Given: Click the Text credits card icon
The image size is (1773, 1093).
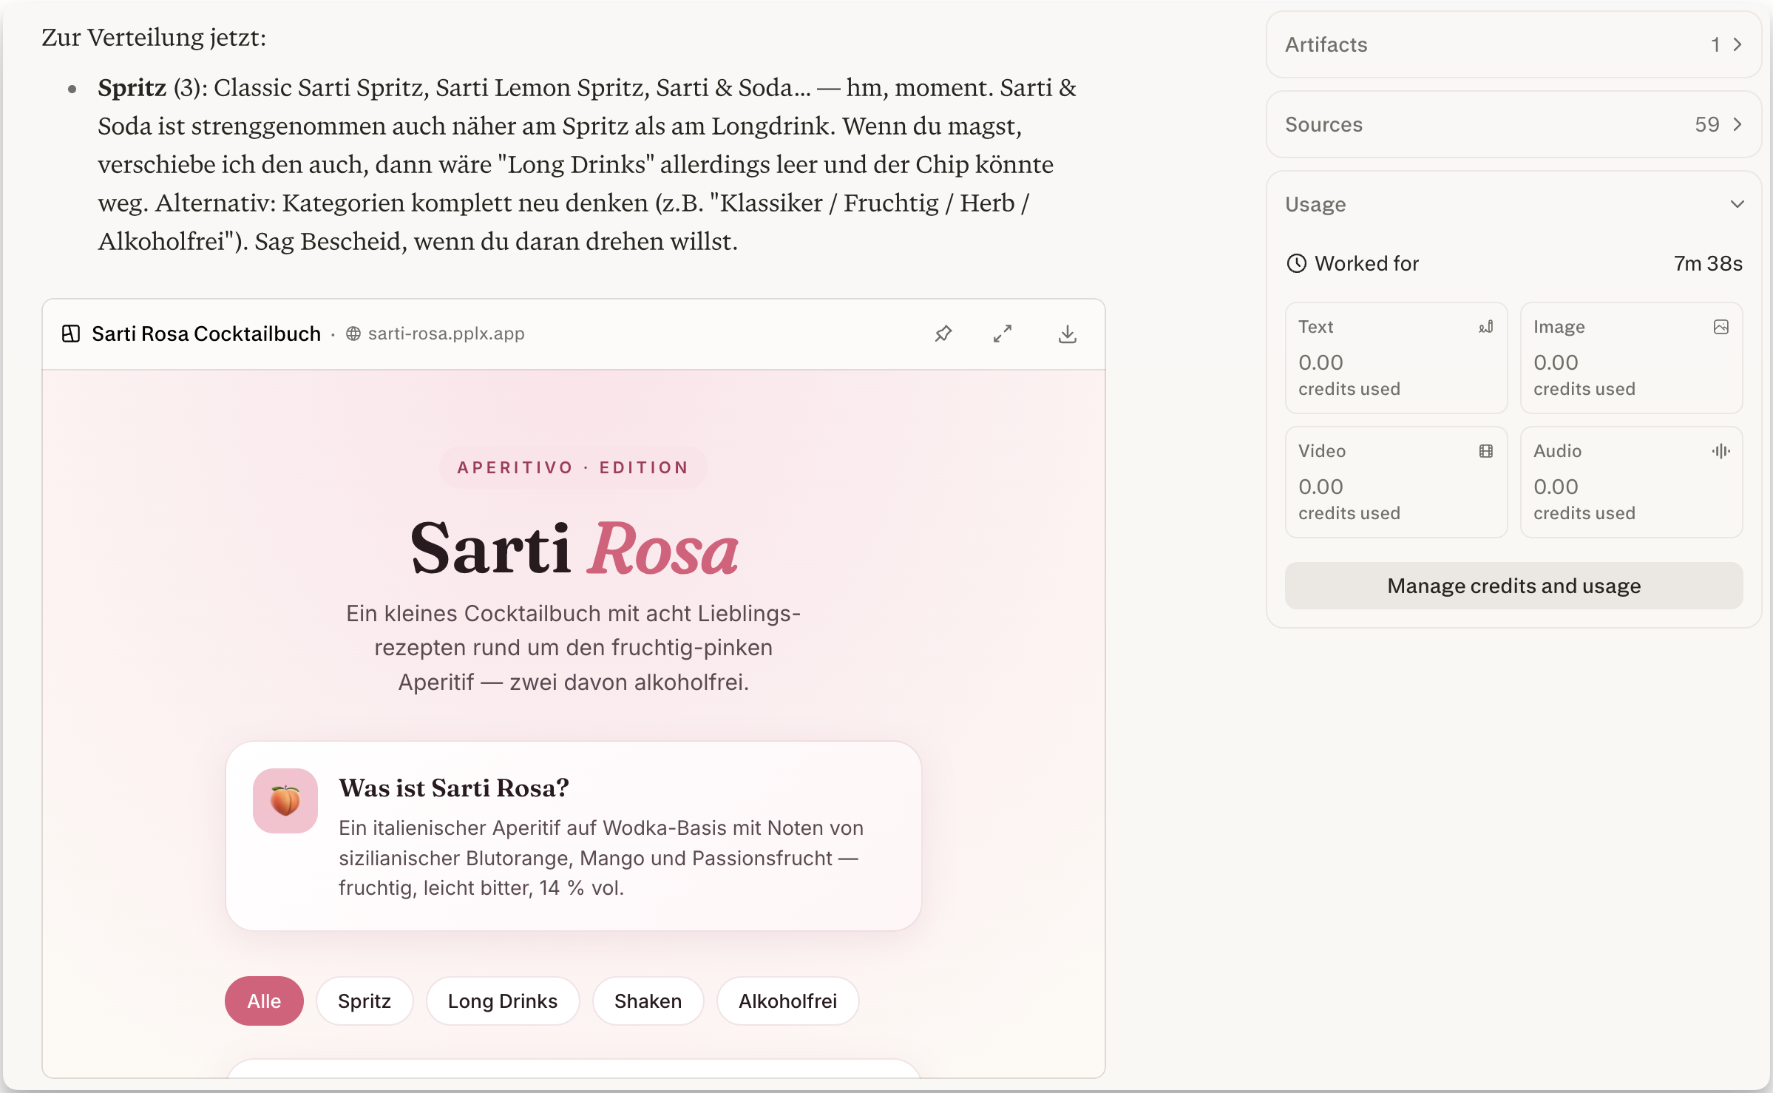Looking at the screenshot, I should pos(1485,327).
